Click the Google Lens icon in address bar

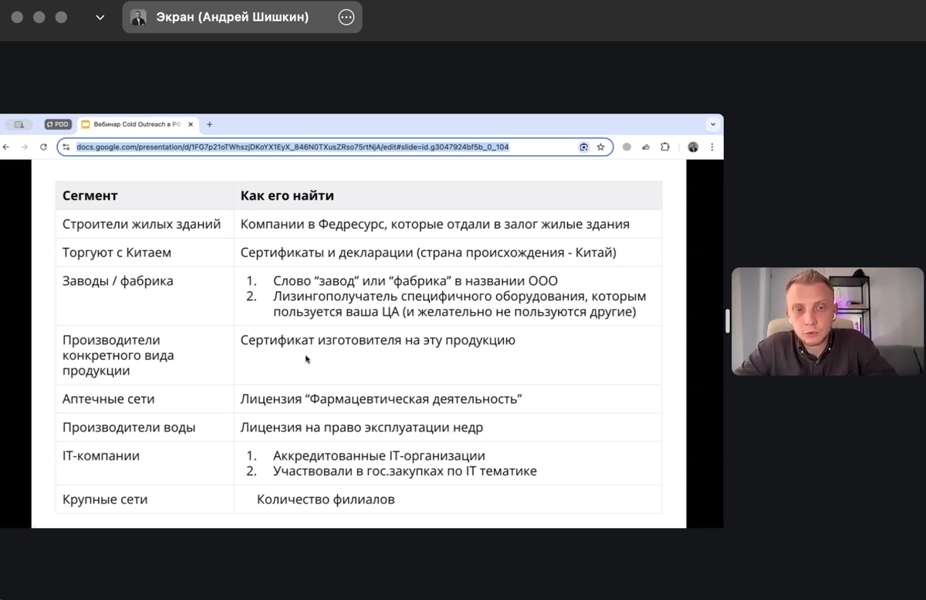[x=584, y=147]
